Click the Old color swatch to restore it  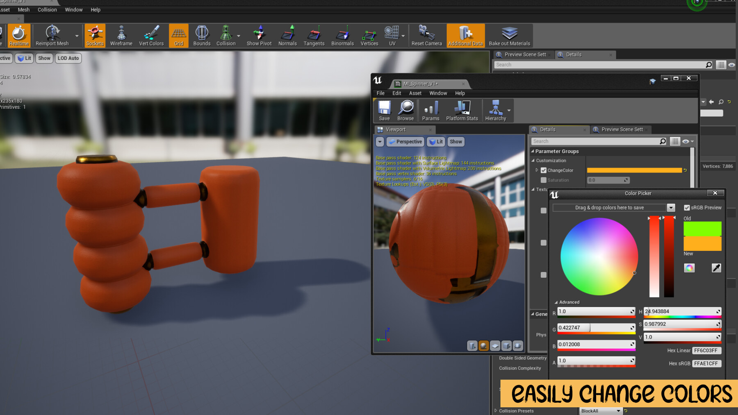click(702, 229)
